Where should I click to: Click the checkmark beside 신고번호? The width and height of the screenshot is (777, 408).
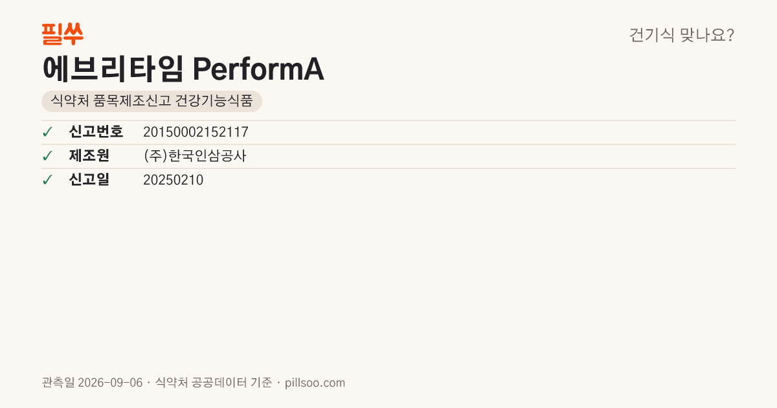click(47, 132)
